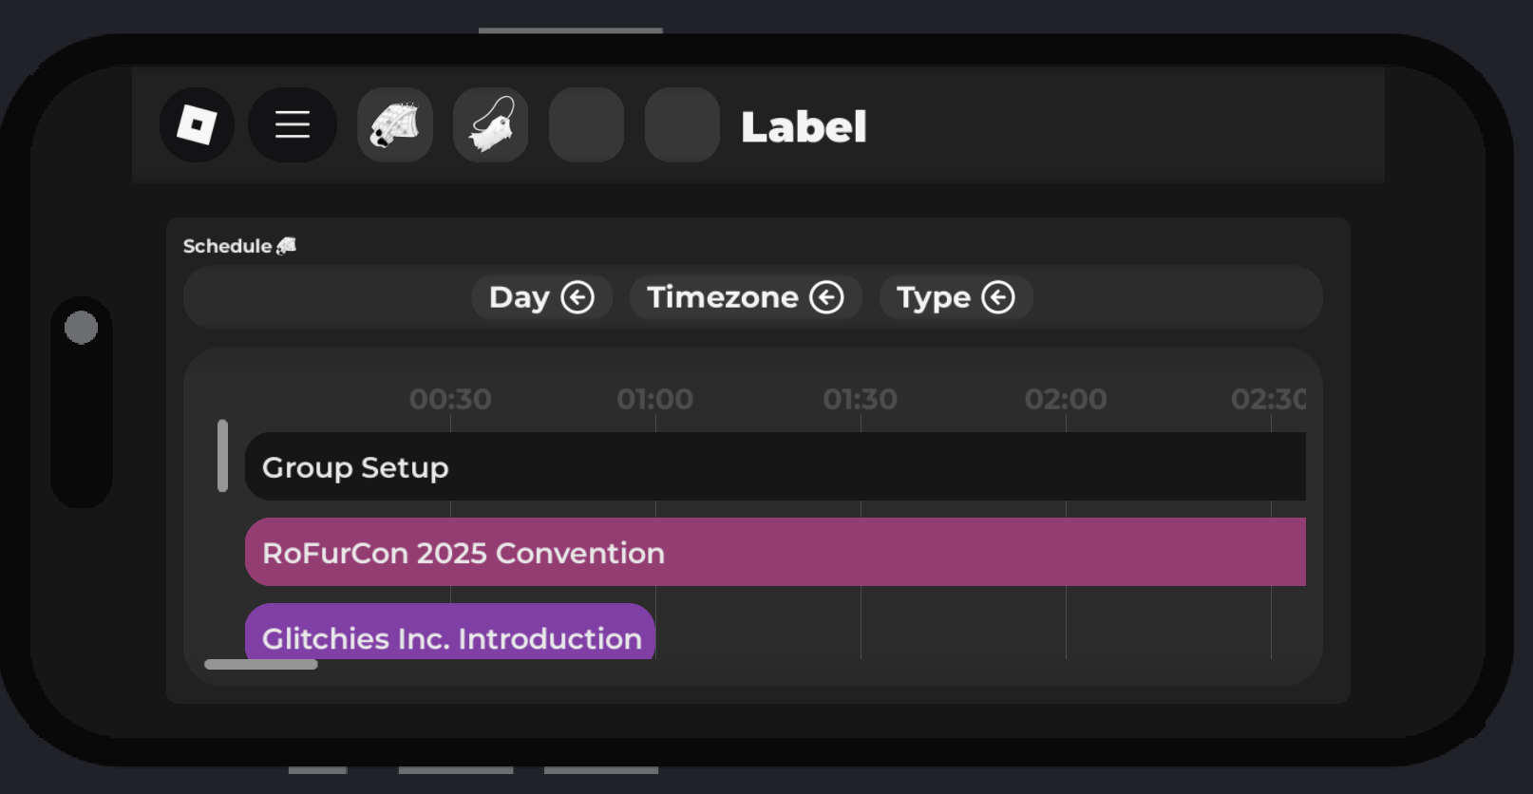Click the checkered head icon button
1533x794 pixels.
point(395,124)
